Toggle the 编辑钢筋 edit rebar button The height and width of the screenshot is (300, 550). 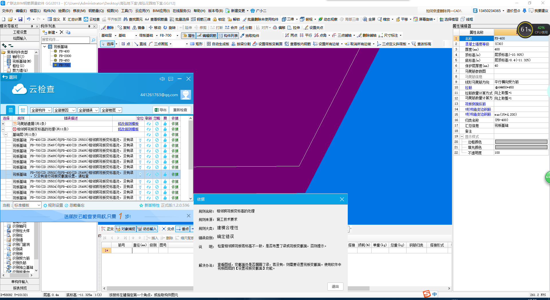point(207,35)
